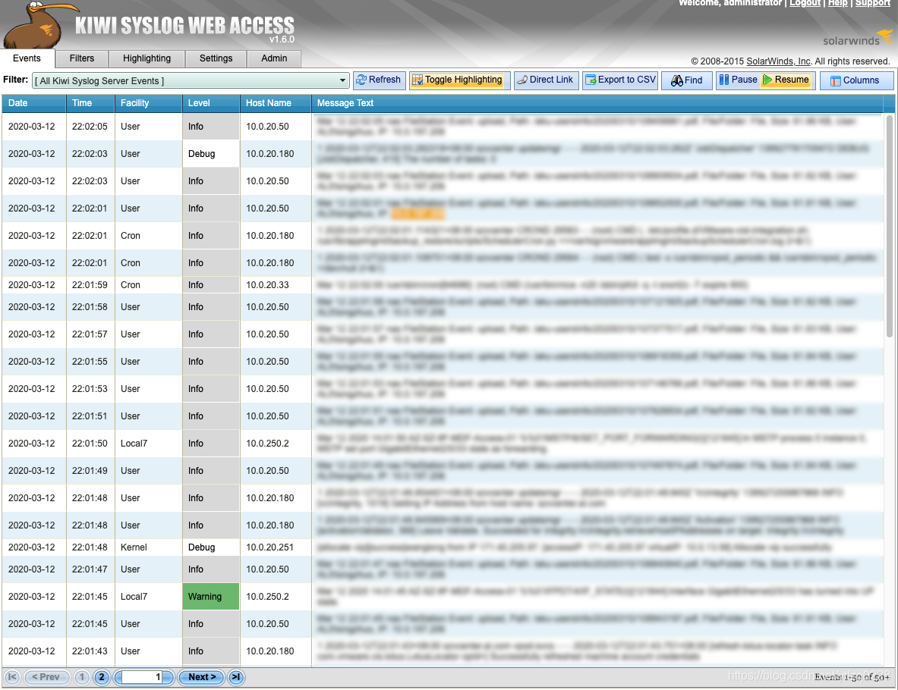The width and height of the screenshot is (898, 690).
Task: Click the Logout link
Action: click(806, 4)
